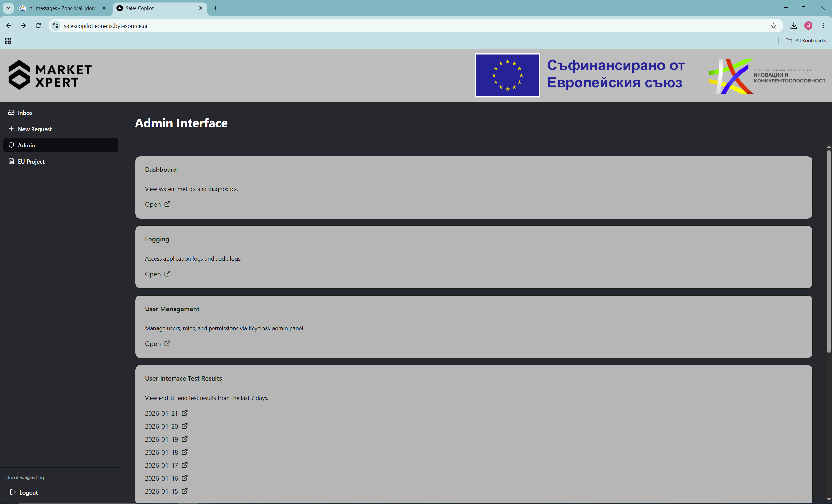The image size is (832, 504).
Task: Open a new browser tab
Action: (x=215, y=8)
